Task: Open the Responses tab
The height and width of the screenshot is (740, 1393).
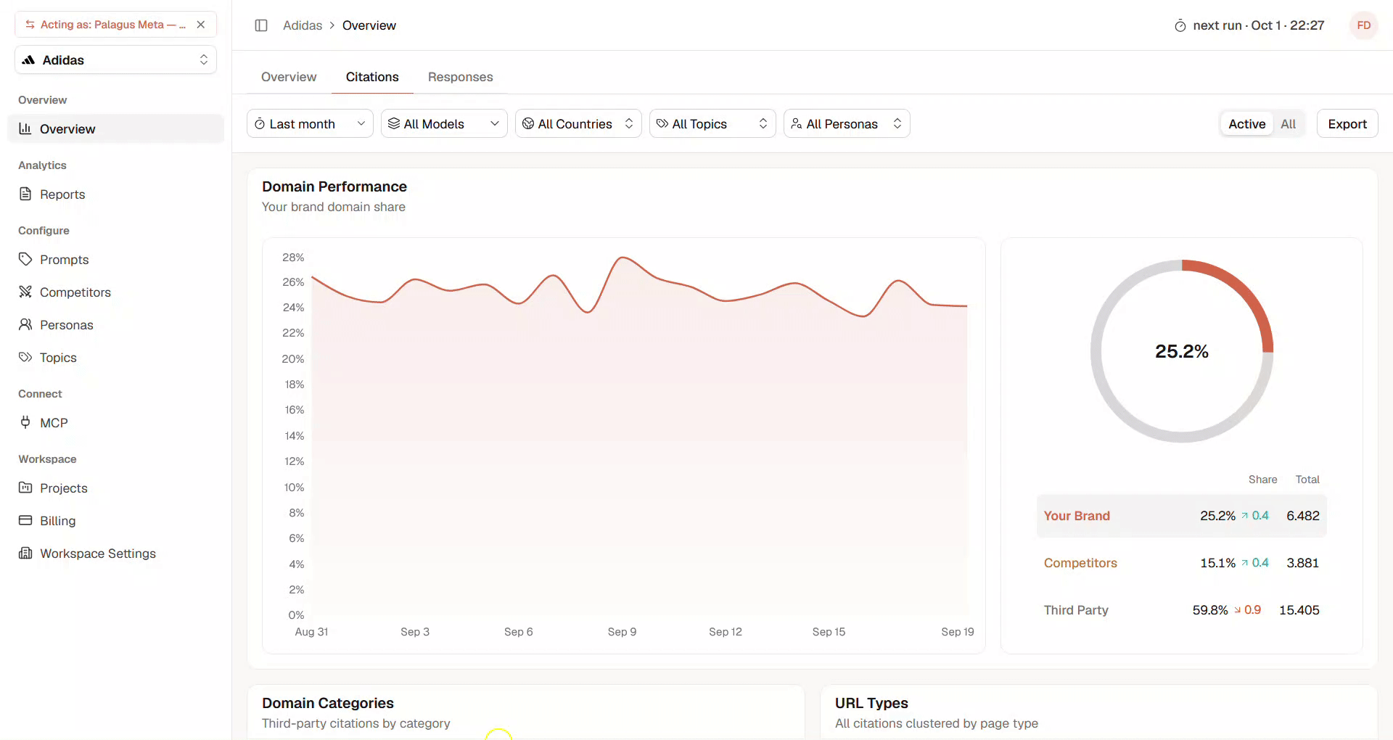Action: pyautogui.click(x=460, y=77)
